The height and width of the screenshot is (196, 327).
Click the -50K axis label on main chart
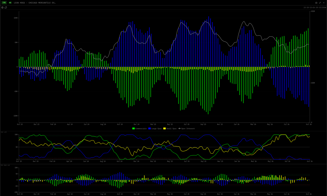(16, 91)
